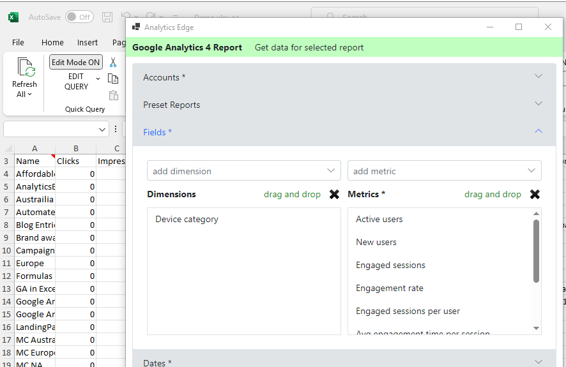Toggle the AutoSave switch
This screenshot has width=566, height=367.
(x=79, y=17)
